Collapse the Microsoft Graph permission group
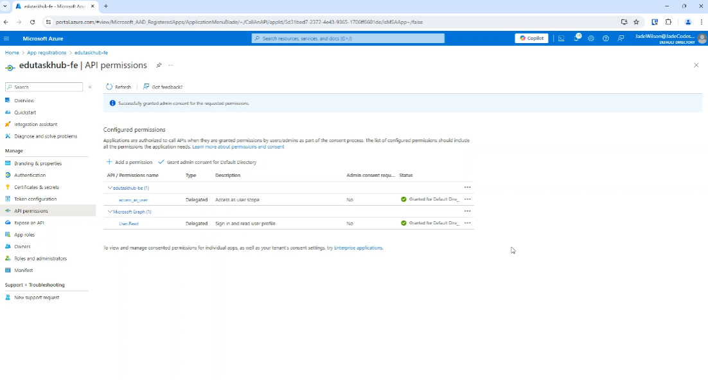Viewport: 708px width, 380px height. 110,212
